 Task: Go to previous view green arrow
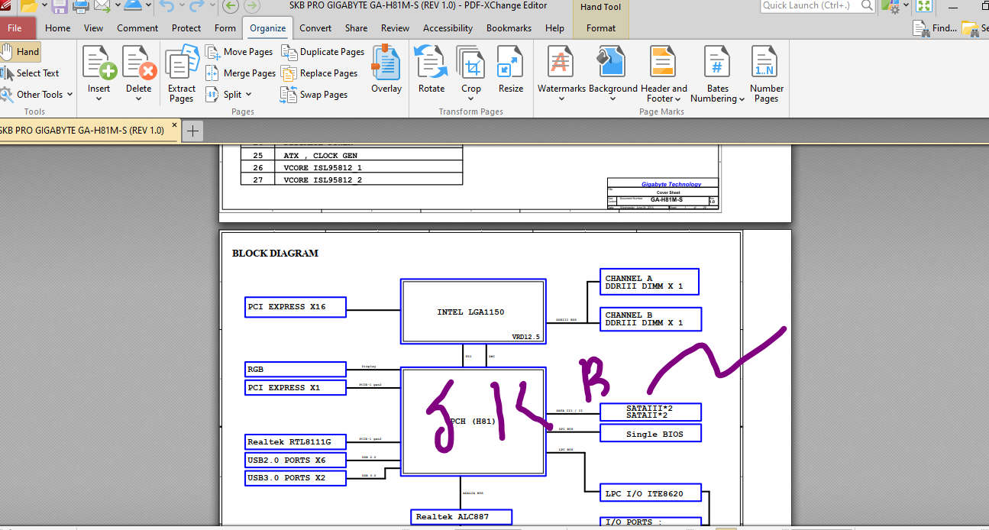[x=231, y=7]
